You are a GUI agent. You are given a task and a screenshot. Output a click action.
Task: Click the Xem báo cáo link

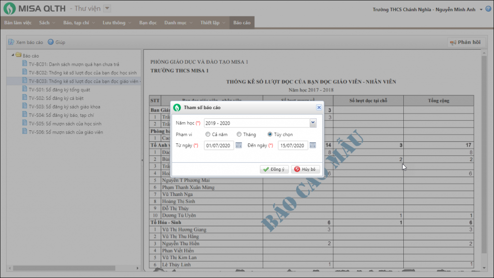29,42
